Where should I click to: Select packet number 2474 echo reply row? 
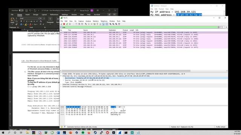pyautogui.click(x=144, y=47)
